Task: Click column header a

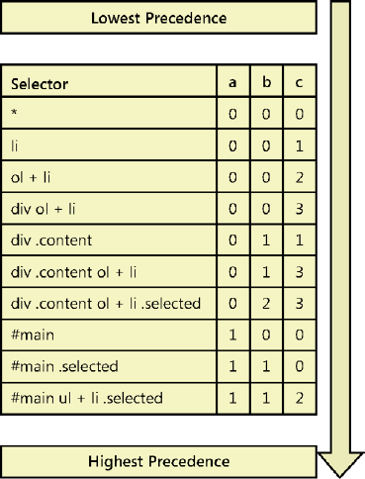Action: [233, 81]
